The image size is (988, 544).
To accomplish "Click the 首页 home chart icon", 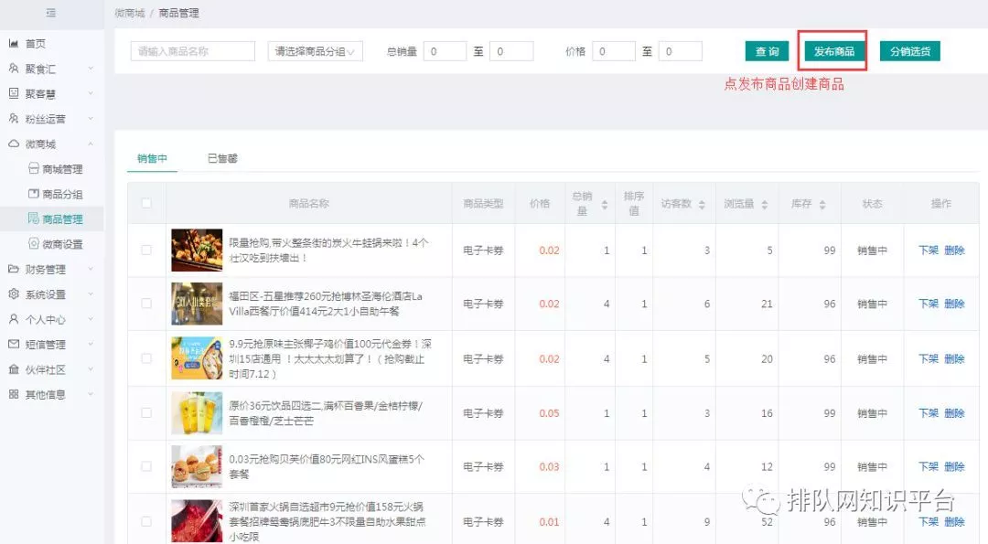I will click(14, 44).
